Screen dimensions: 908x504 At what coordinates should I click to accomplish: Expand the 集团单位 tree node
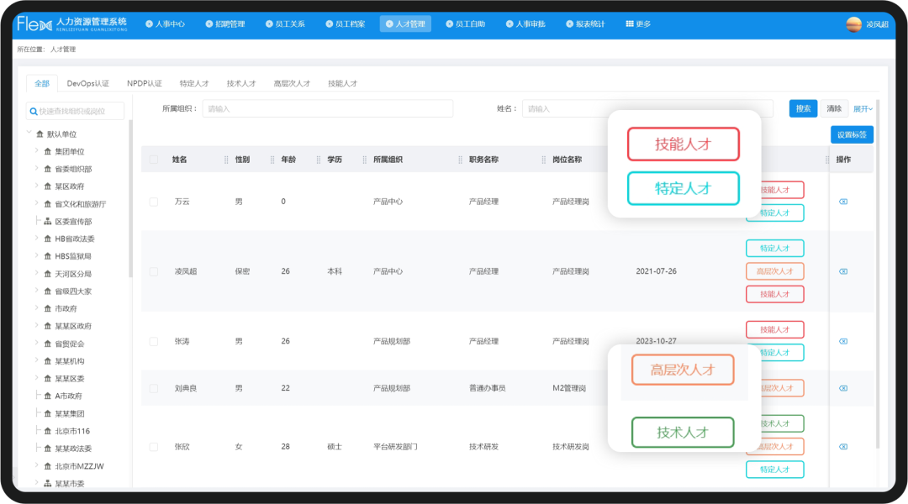click(37, 151)
